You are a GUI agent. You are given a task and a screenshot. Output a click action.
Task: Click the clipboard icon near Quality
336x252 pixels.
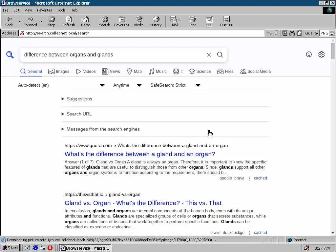[x=299, y=33]
